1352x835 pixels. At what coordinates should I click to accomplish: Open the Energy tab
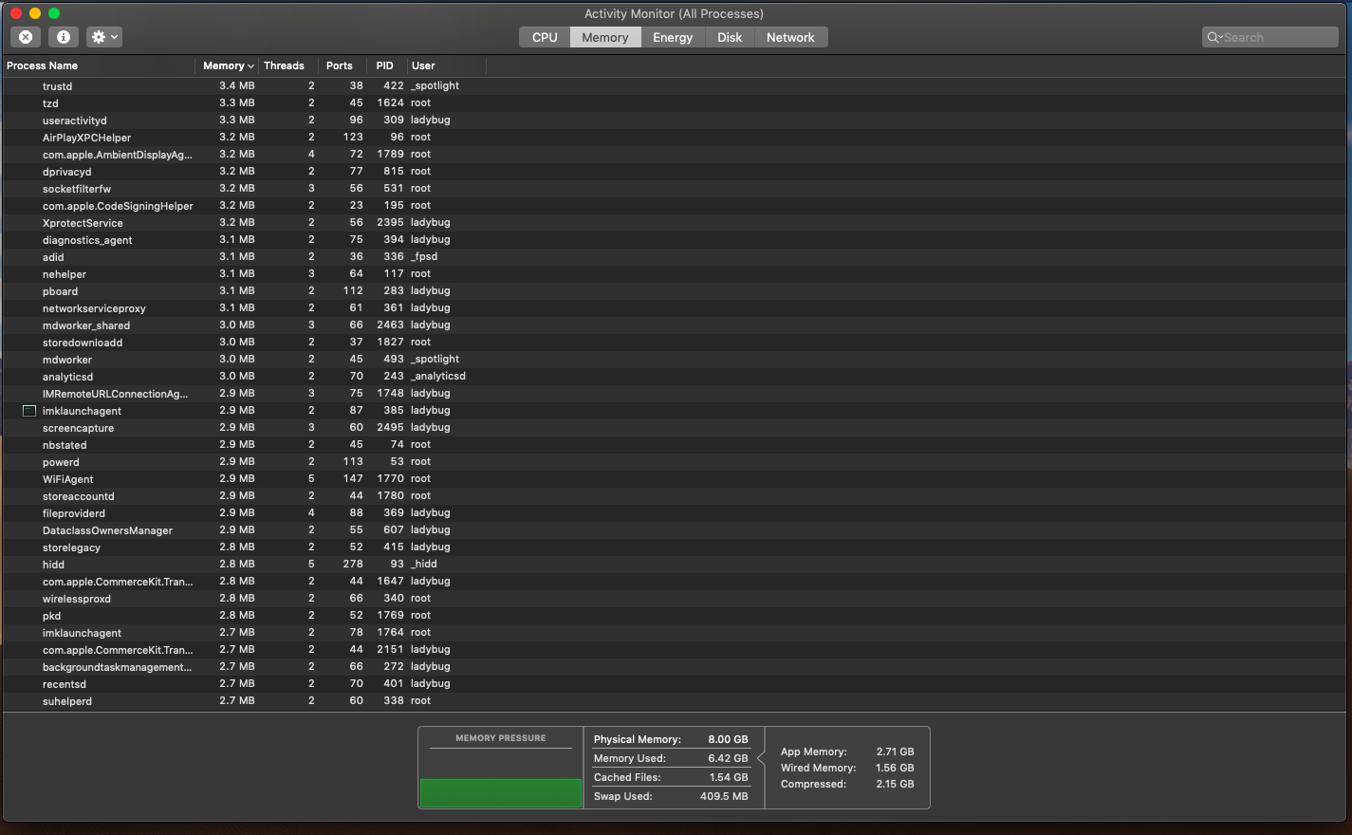pyautogui.click(x=673, y=37)
